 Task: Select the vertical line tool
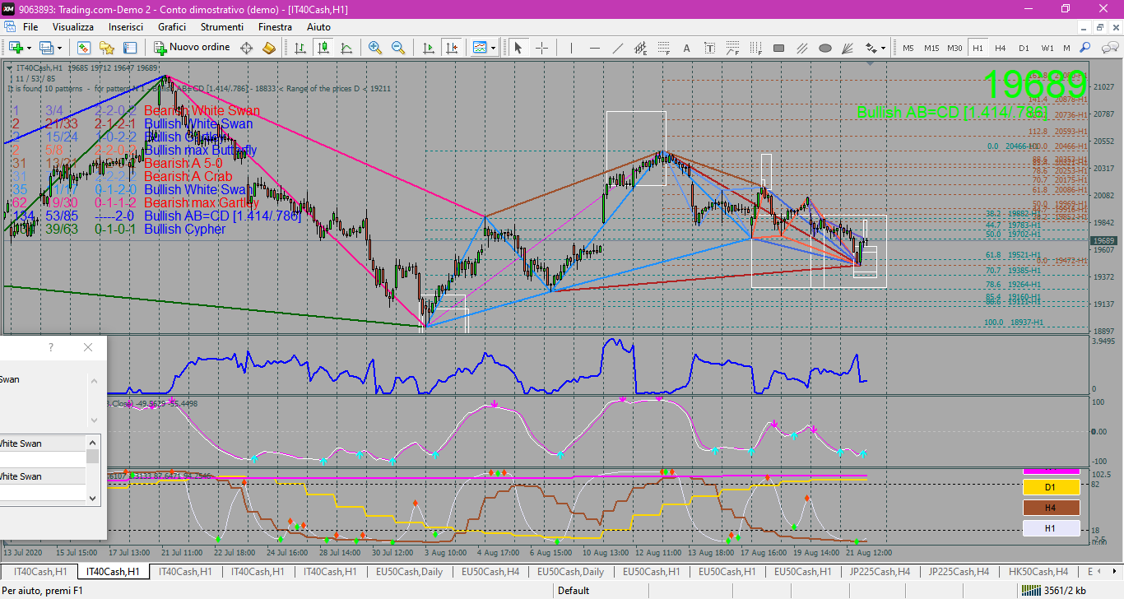571,48
